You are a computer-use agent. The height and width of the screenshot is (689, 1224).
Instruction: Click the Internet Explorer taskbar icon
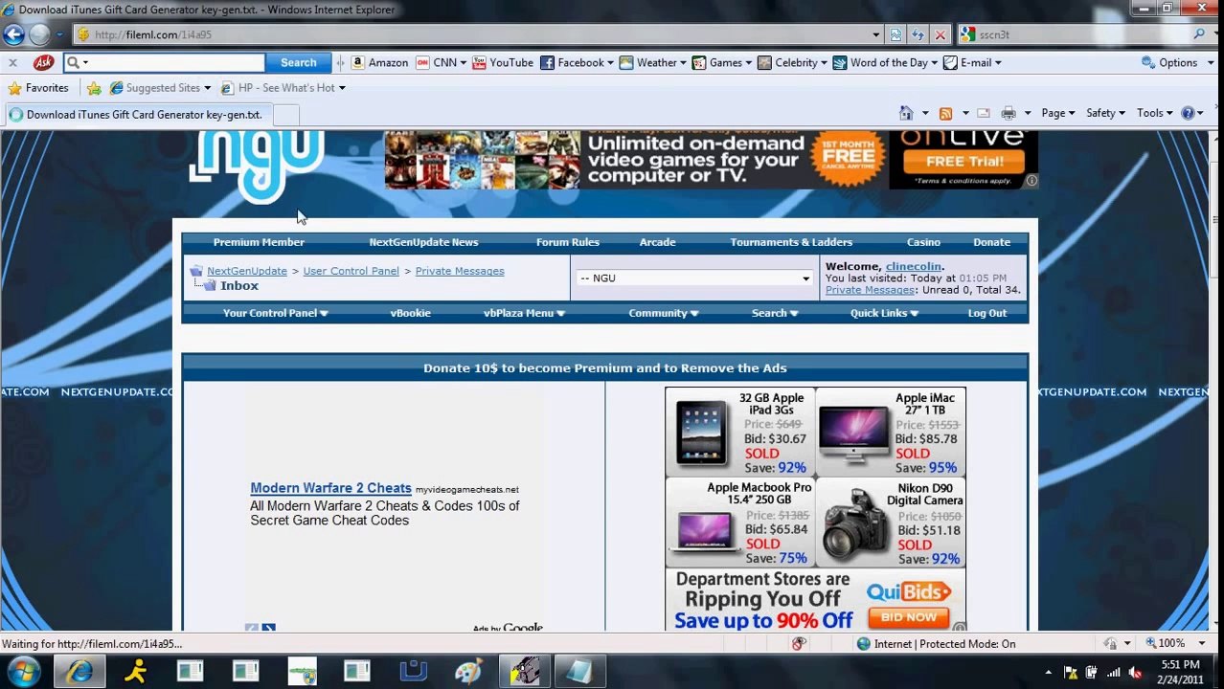(x=80, y=672)
